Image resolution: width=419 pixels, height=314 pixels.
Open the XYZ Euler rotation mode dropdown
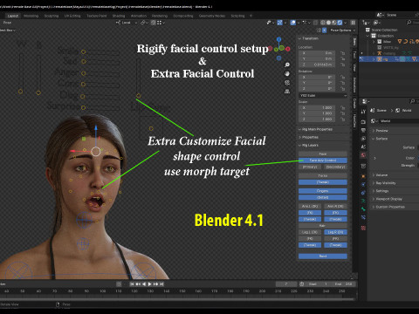(323, 95)
